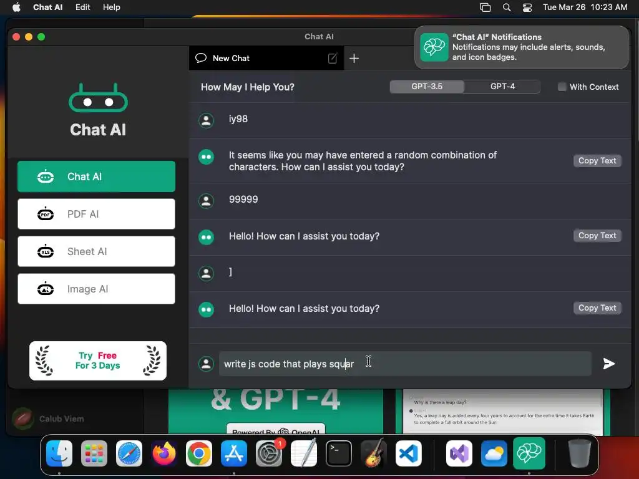The image size is (639, 479).
Task: Open the Trash in the Dock
Action: coord(580,453)
